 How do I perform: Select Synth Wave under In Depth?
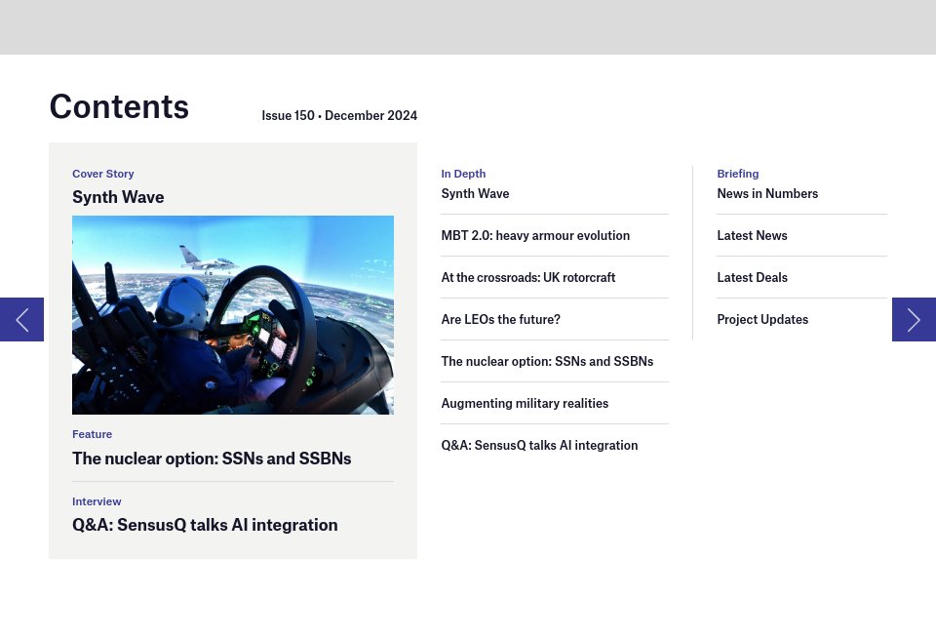pyautogui.click(x=475, y=193)
